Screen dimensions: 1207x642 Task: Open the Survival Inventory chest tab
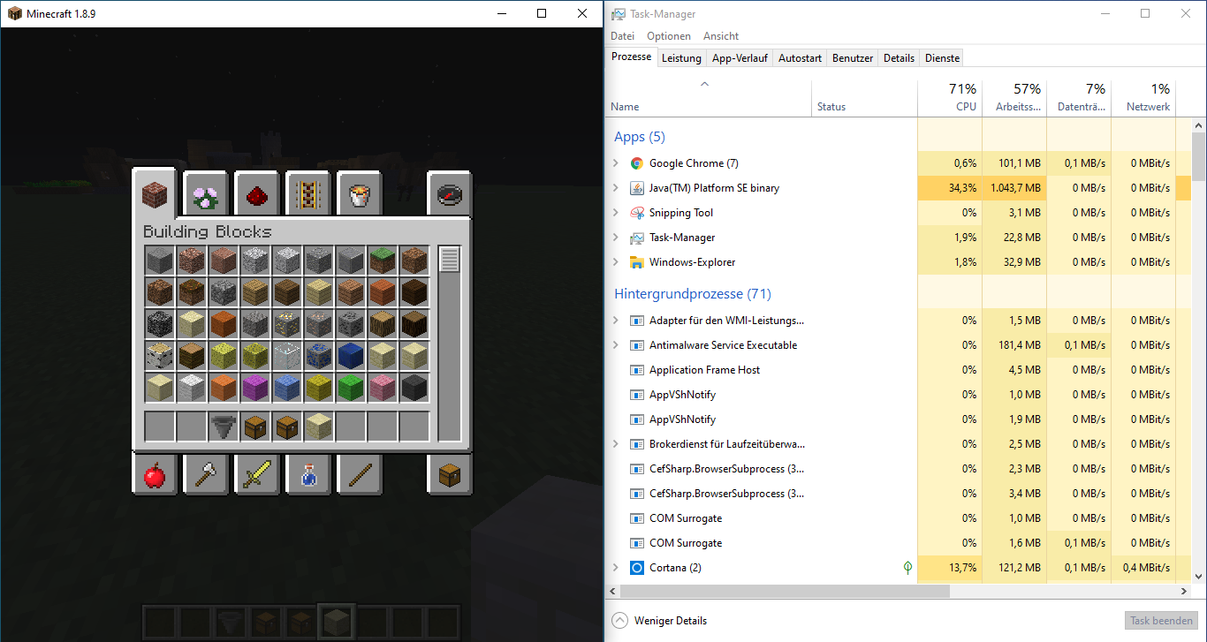point(450,476)
